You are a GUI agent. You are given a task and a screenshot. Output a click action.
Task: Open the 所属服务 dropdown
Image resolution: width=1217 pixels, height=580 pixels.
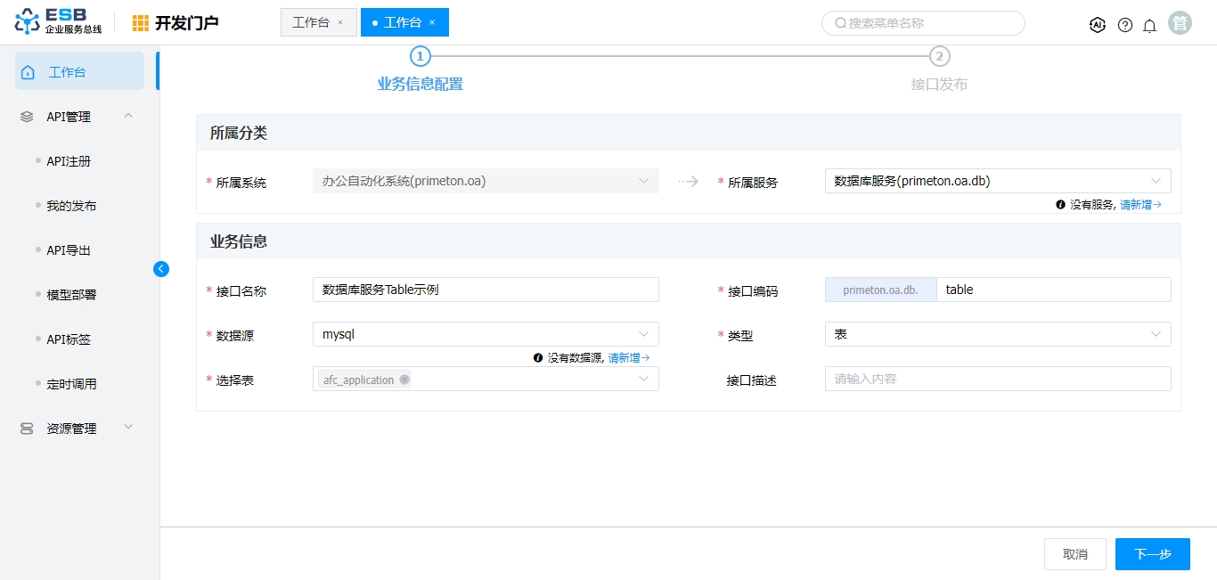(997, 181)
